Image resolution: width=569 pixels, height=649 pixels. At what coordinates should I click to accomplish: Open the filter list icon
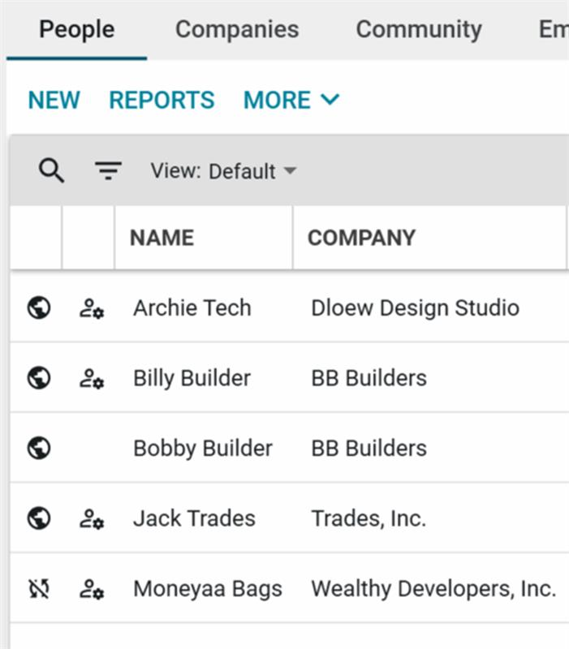[x=108, y=171]
